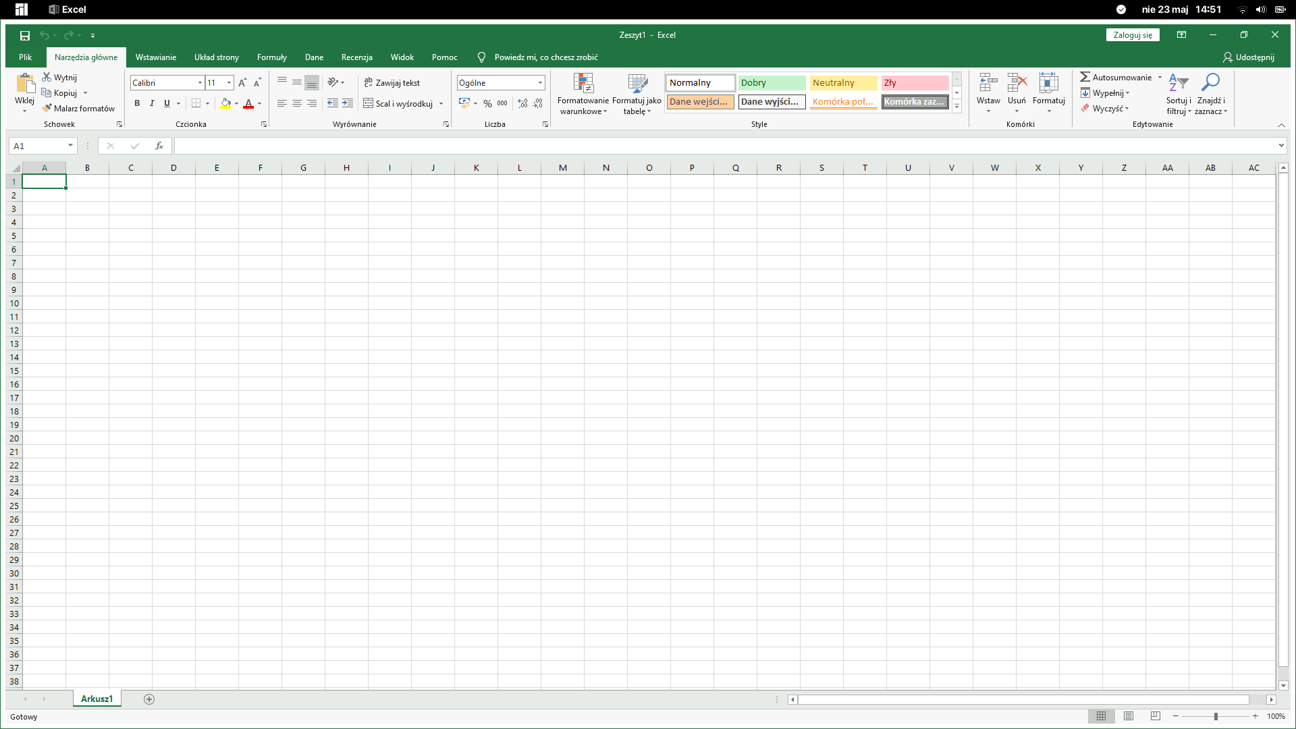Image resolution: width=1296 pixels, height=729 pixels.
Task: Click the add new sheet plus icon
Action: 149,699
